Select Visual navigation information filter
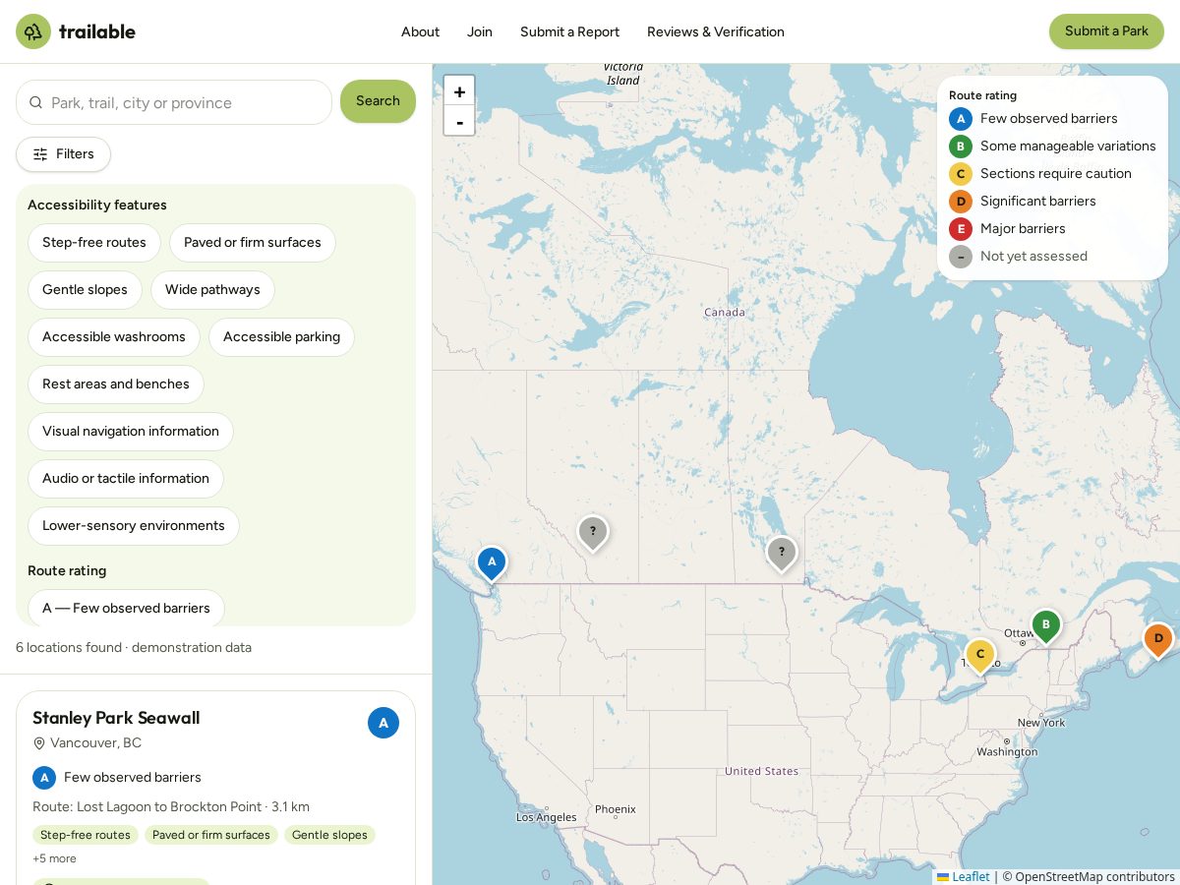Viewport: 1180px width, 885px height. point(131,432)
